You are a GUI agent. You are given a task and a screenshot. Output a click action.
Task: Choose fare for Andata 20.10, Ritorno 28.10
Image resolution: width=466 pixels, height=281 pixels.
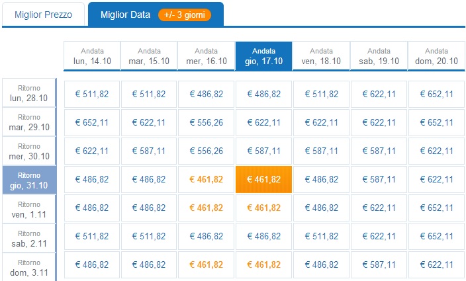click(436, 94)
